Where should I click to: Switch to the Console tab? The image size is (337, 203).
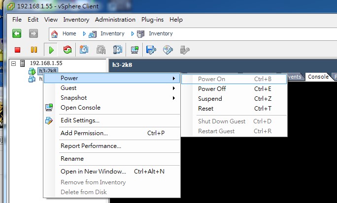point(318,77)
